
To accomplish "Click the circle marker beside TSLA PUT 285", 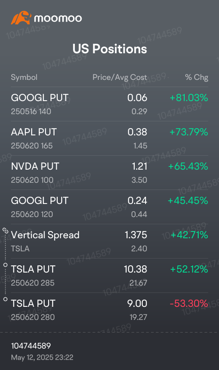I will 5,265.
